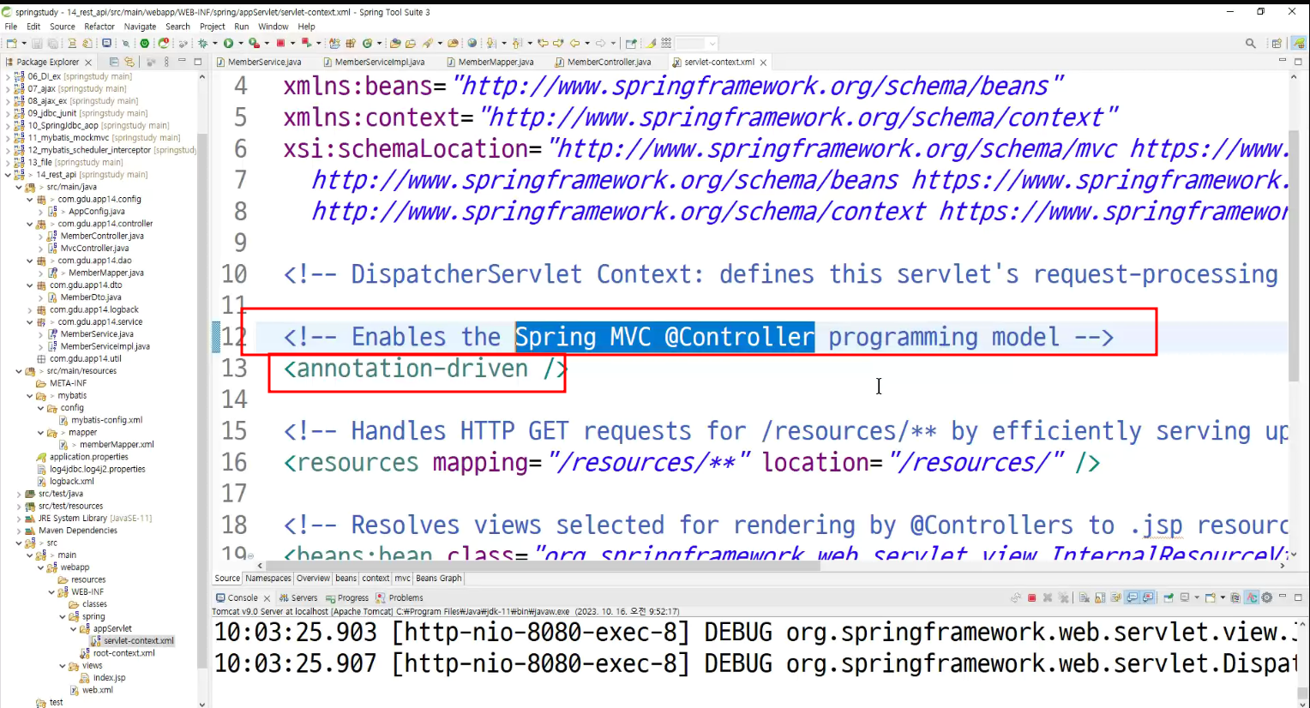Maximize the editor area
The height and width of the screenshot is (708, 1310).
(1298, 62)
